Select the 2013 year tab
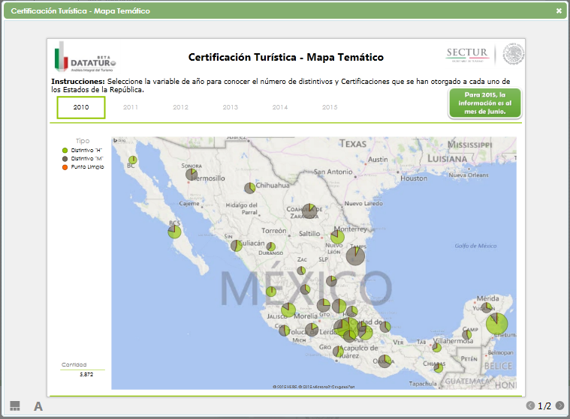This screenshot has height=419, width=570. click(x=231, y=108)
